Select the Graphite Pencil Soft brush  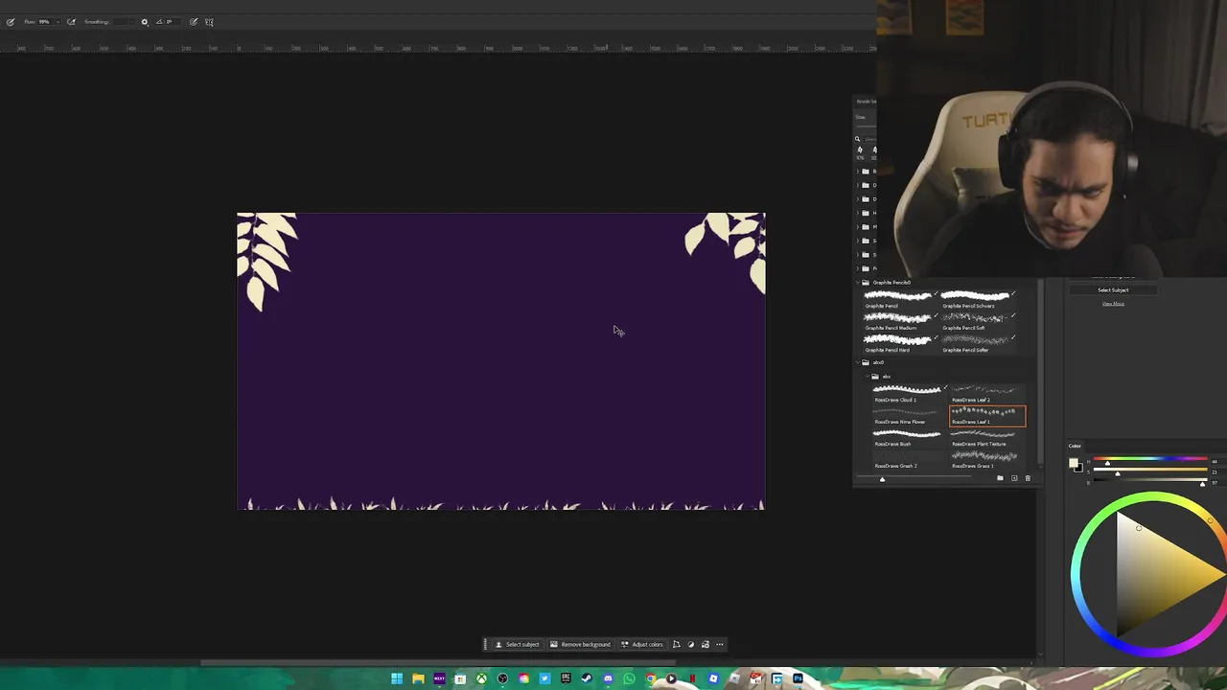[978, 321]
